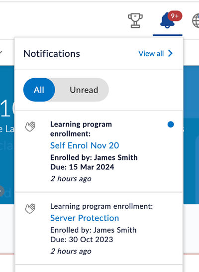Click bold 'Learning program enrollment:' unread title
The width and height of the screenshot is (199, 272).
click(x=81, y=129)
